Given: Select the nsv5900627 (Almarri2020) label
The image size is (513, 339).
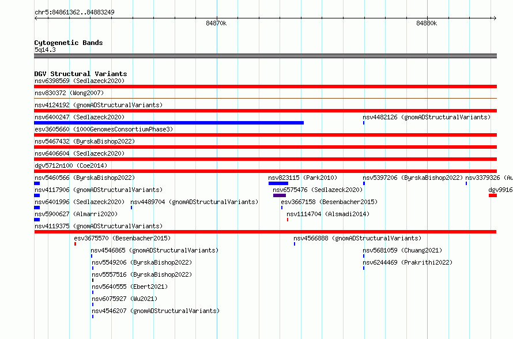Looking at the screenshot, I should [76, 214].
